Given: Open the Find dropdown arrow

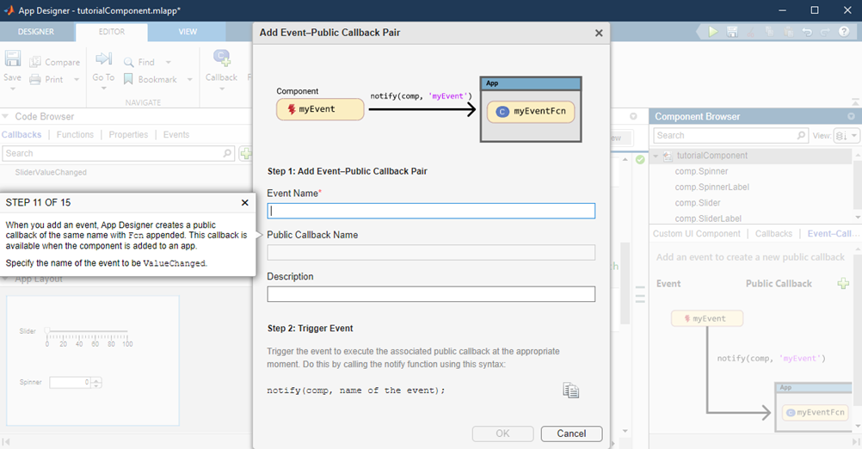Looking at the screenshot, I should 169,62.
